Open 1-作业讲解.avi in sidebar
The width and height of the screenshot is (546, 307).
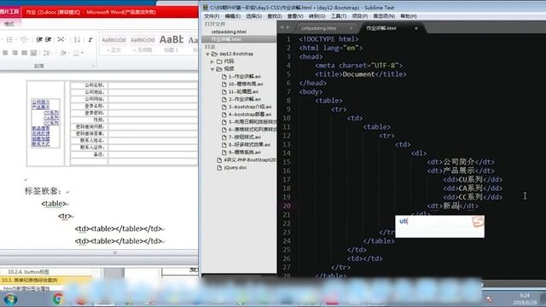245,76
